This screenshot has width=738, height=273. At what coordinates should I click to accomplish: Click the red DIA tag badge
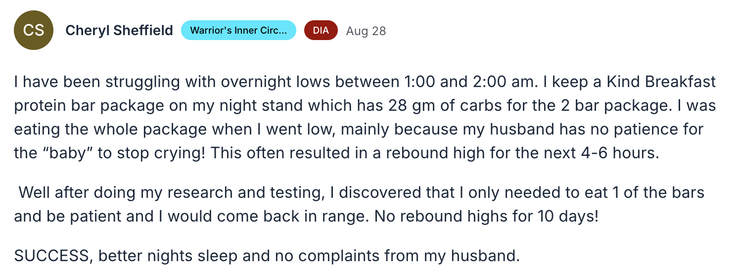click(x=321, y=30)
